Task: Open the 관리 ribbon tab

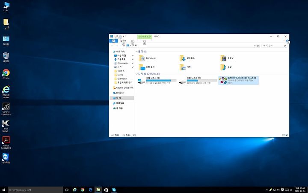Action: 145,41
